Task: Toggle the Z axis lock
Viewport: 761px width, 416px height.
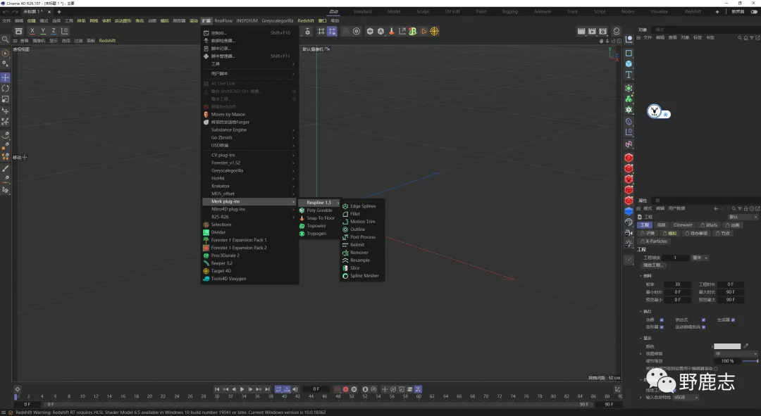Action: 54,31
